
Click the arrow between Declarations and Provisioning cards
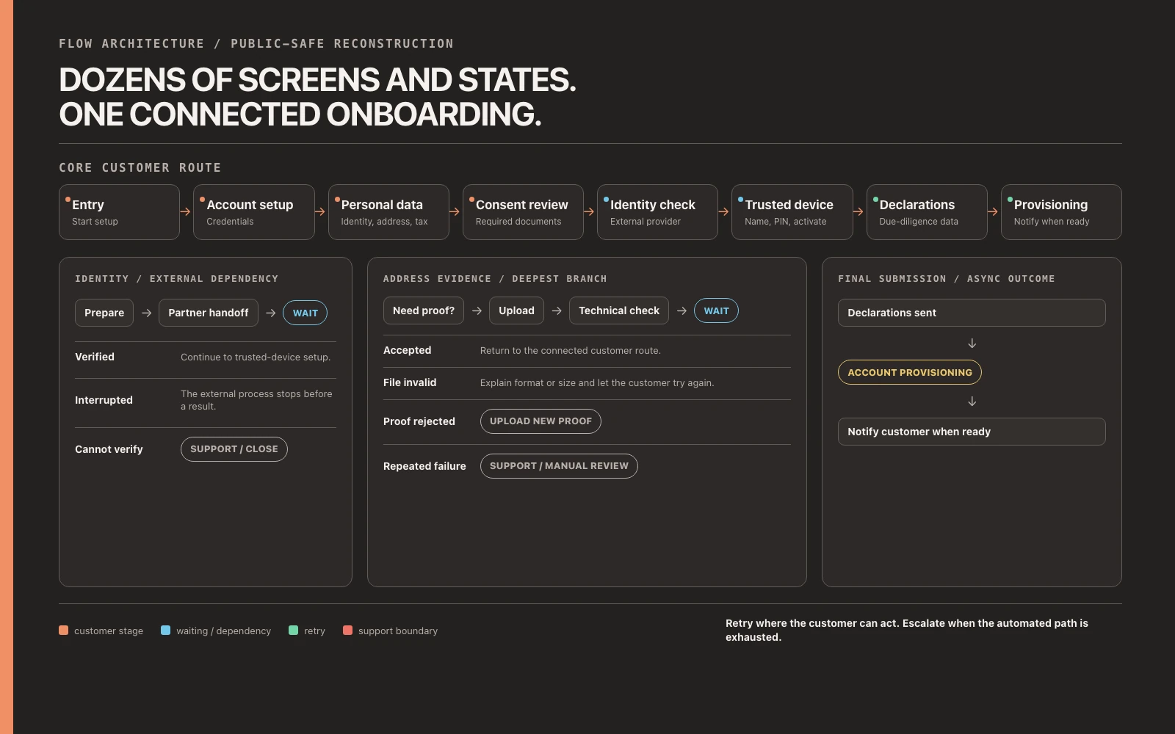click(993, 211)
